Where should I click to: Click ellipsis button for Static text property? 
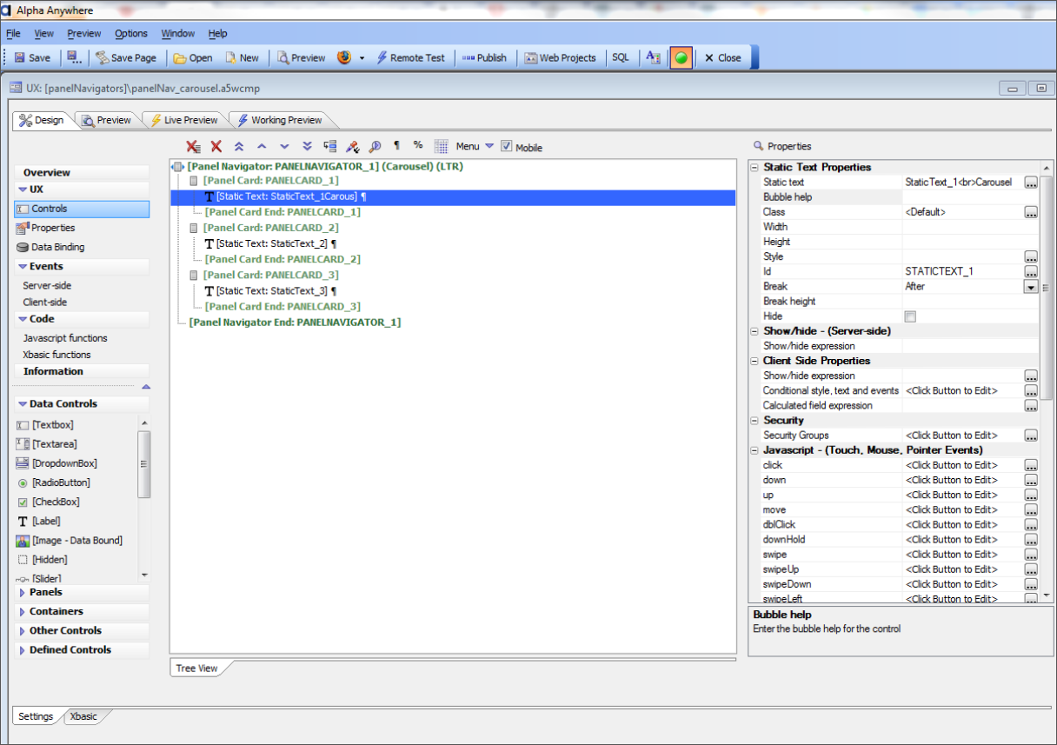click(x=1031, y=183)
